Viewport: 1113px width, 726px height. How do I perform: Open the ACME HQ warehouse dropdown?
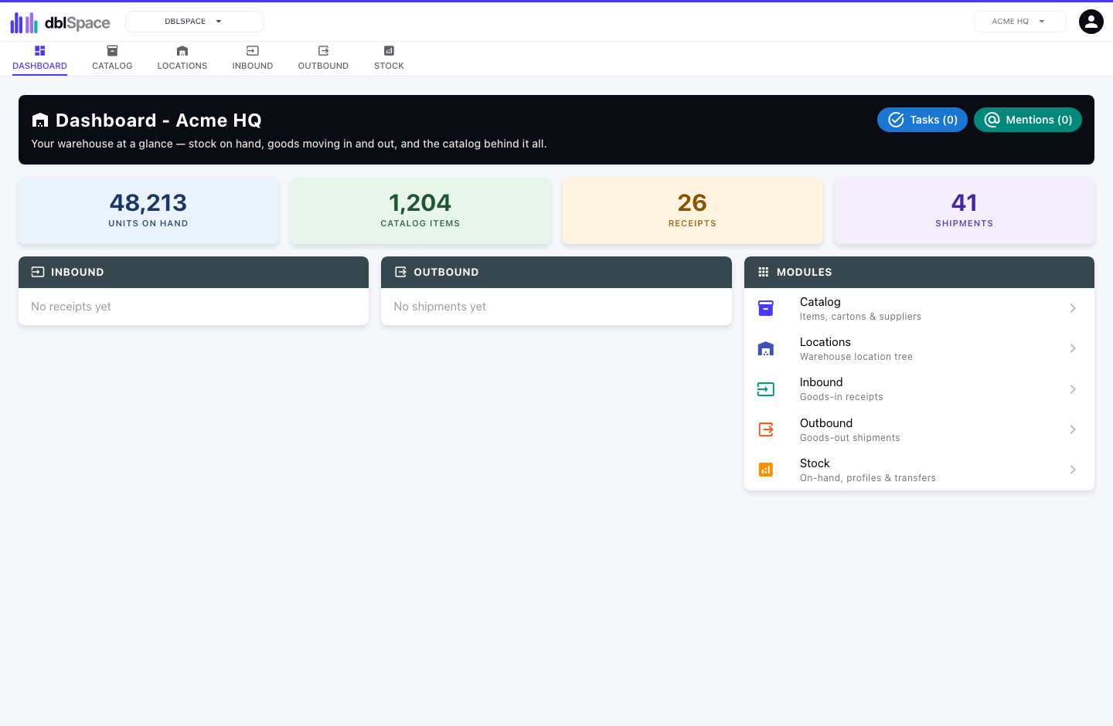(x=1019, y=22)
